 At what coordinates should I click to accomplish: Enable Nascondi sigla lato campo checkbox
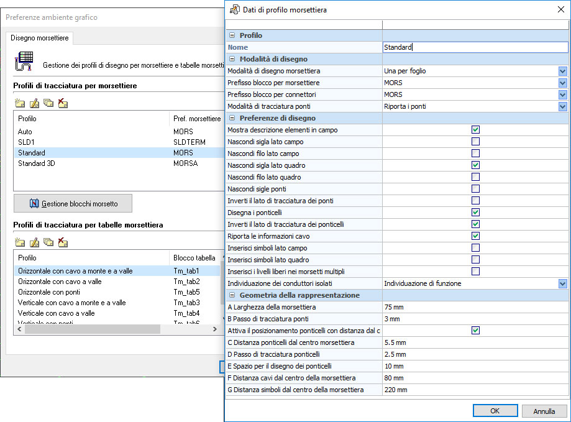(475, 141)
